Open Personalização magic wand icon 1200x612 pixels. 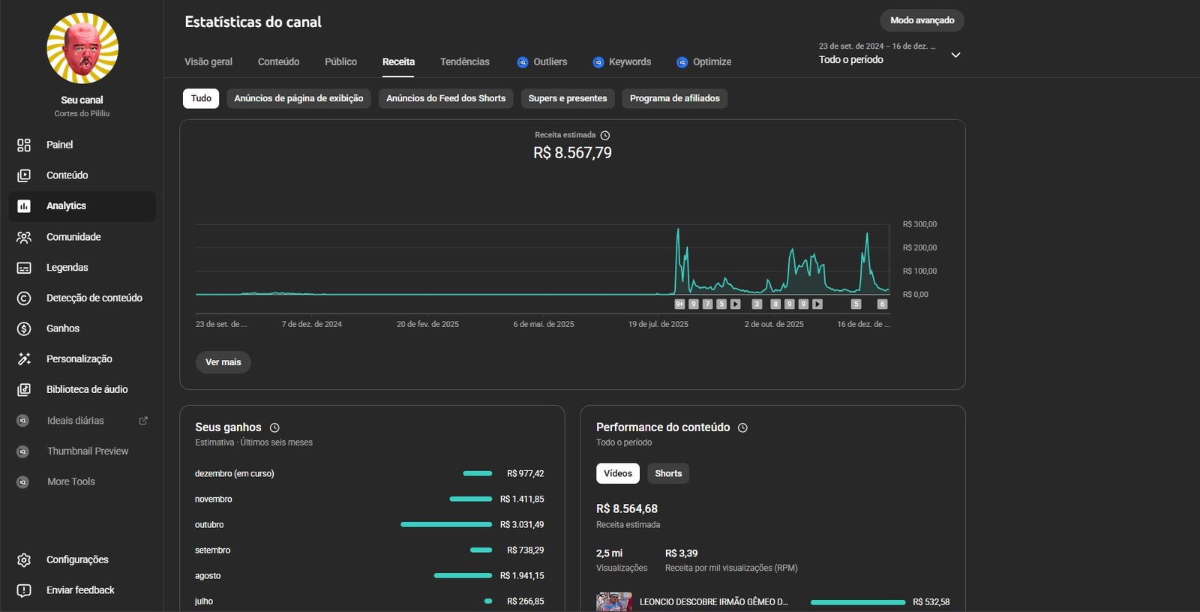click(24, 359)
